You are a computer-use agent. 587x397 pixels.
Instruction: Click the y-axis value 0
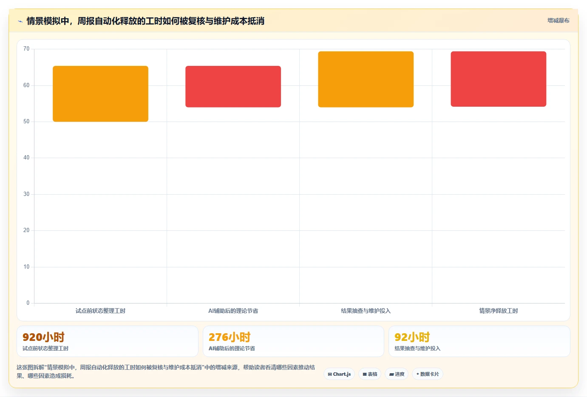[x=28, y=303]
